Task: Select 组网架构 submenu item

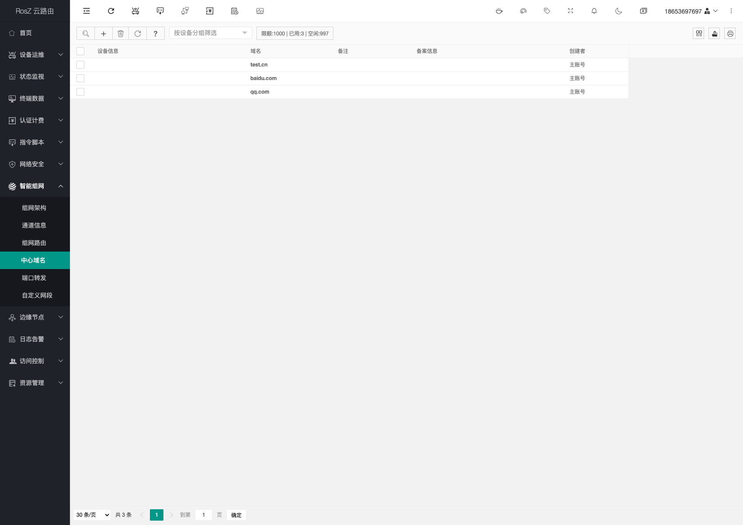Action: click(x=34, y=208)
